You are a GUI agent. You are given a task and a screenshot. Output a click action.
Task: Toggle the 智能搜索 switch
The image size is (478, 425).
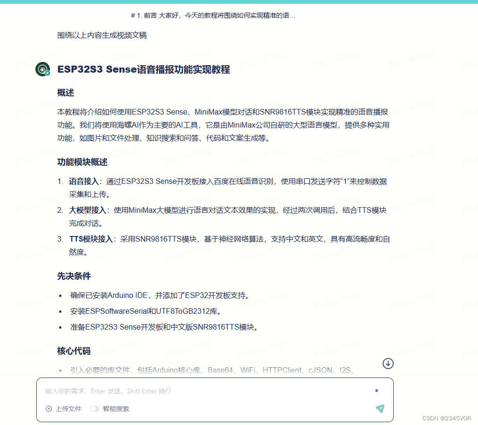94,409
